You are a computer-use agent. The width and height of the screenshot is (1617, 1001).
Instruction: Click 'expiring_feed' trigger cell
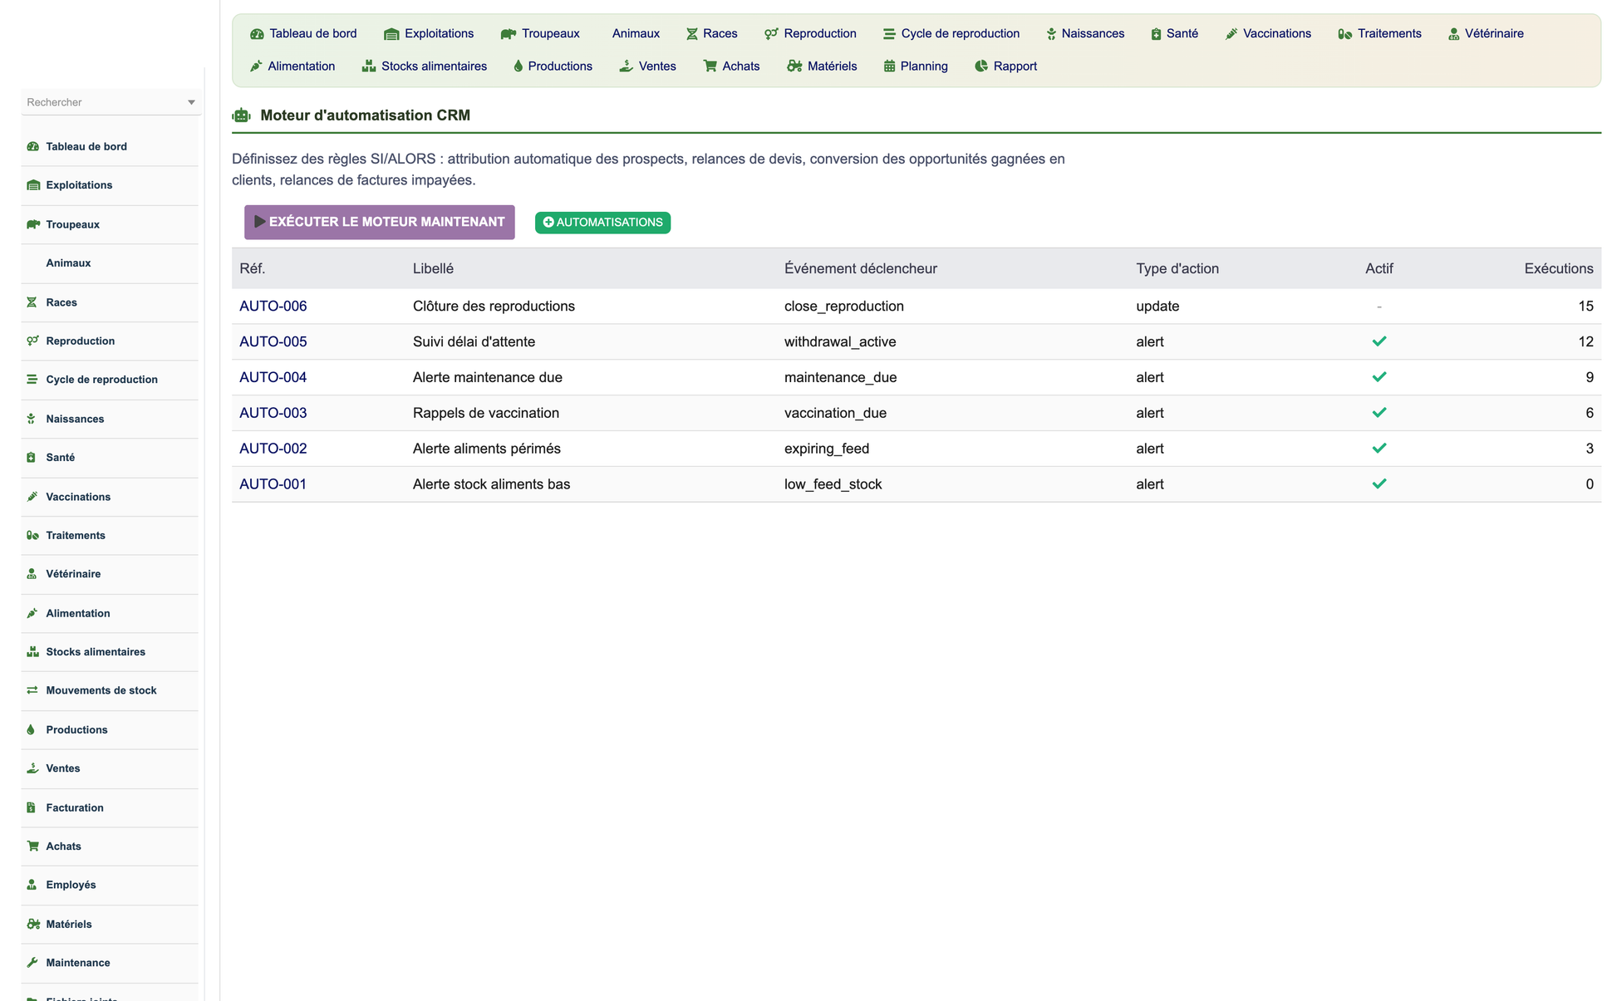pos(827,449)
